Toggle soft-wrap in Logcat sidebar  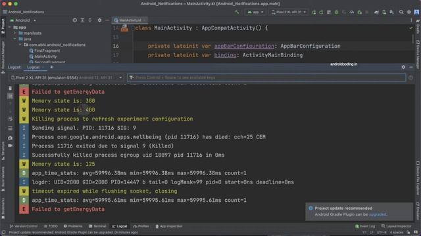tap(11, 119)
